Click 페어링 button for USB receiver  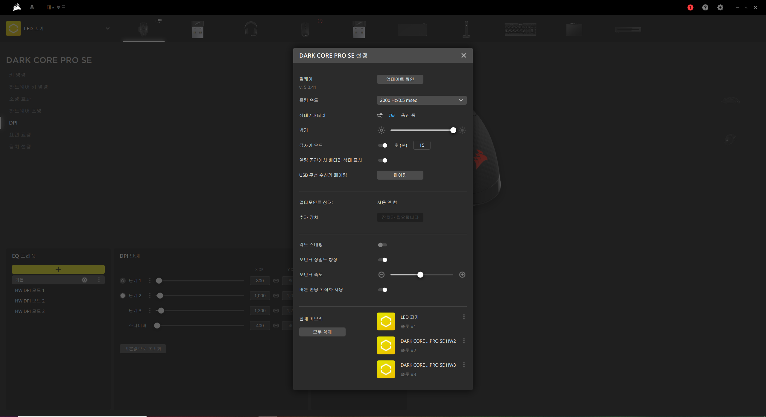(400, 175)
